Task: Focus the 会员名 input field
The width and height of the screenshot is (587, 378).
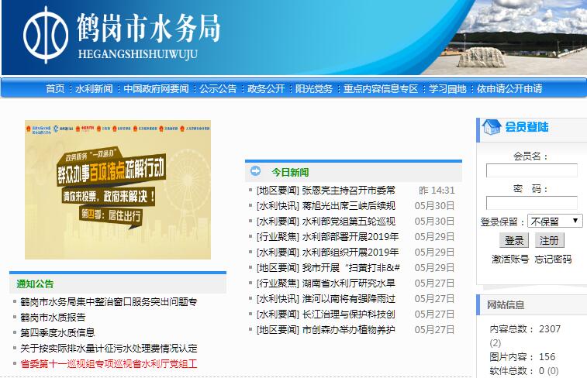Action: tap(531, 170)
